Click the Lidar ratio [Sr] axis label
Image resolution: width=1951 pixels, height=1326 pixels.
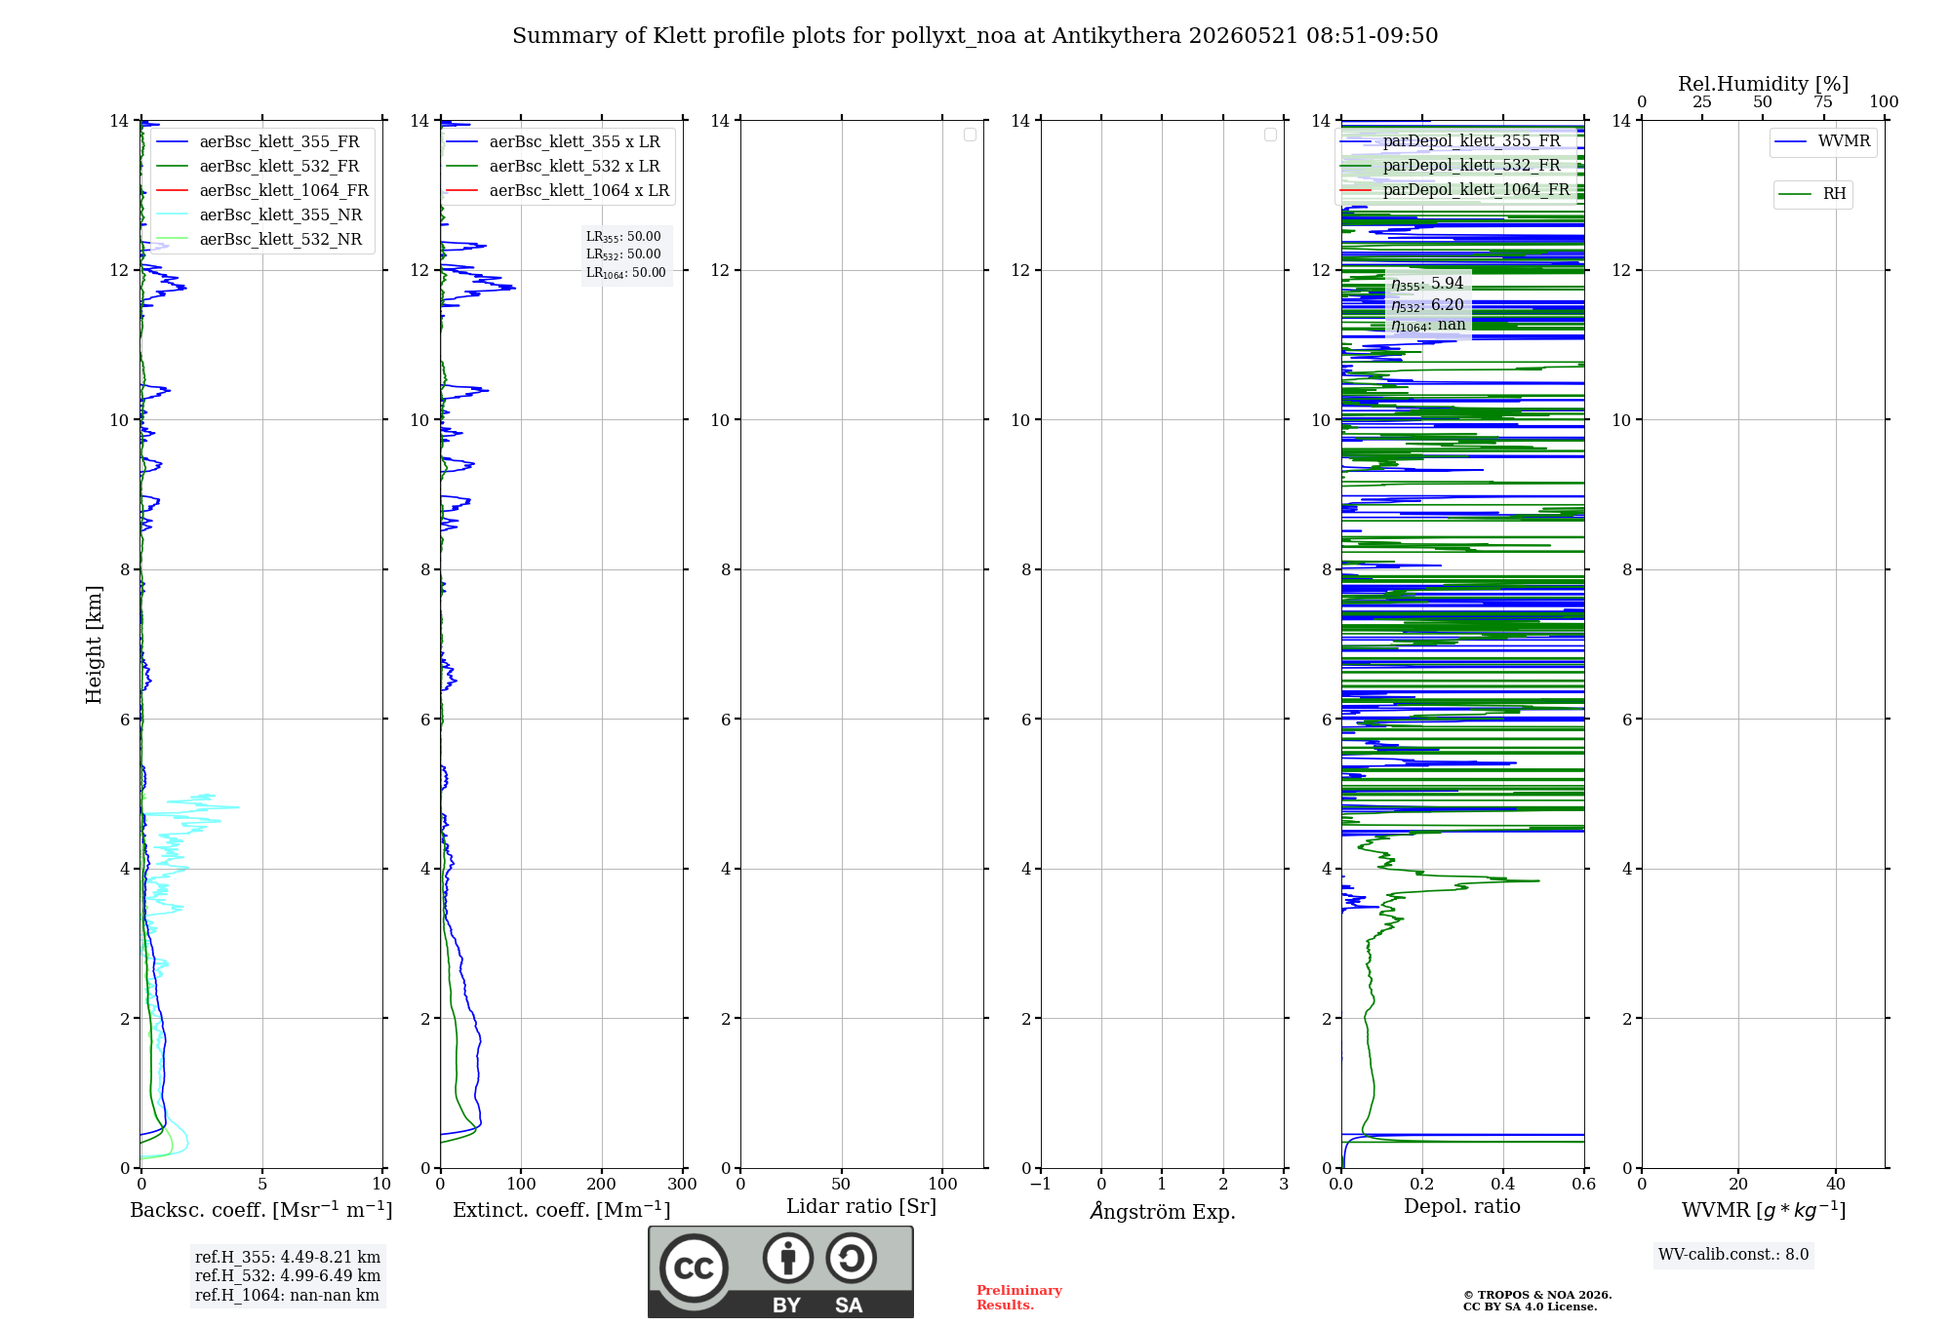click(861, 1207)
